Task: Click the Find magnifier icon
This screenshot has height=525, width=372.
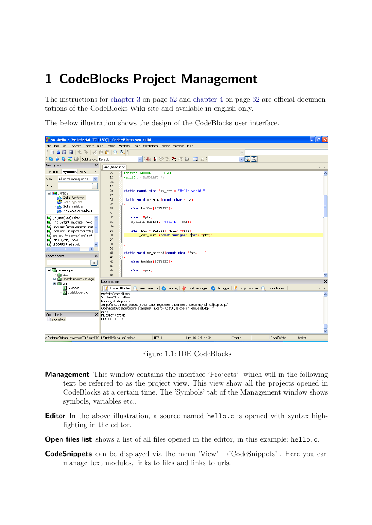Action: click(x=116, y=152)
